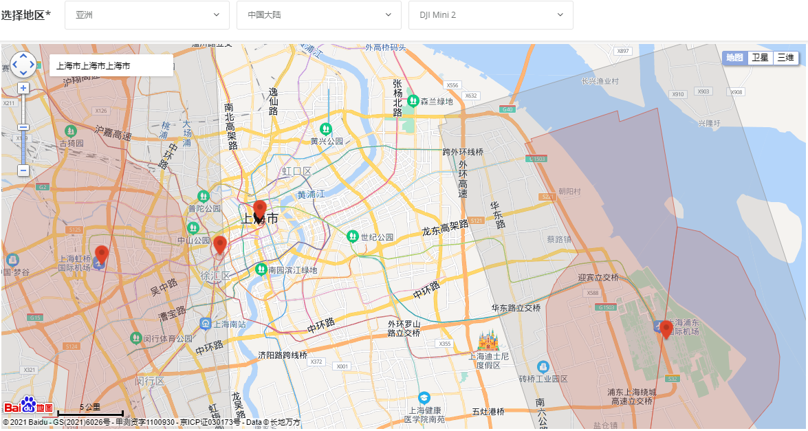Click the red marker near 中山公园
This screenshot has width=808, height=431.
point(220,245)
